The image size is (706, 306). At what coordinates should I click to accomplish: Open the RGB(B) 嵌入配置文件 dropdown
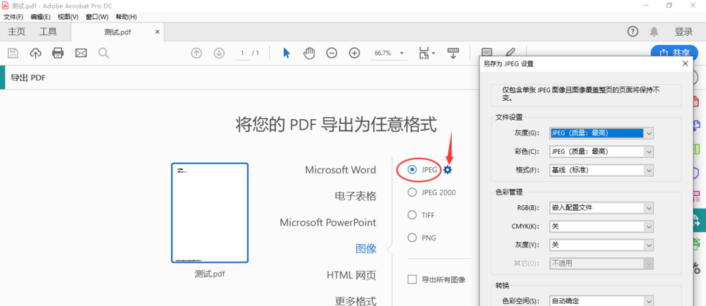[602, 208]
